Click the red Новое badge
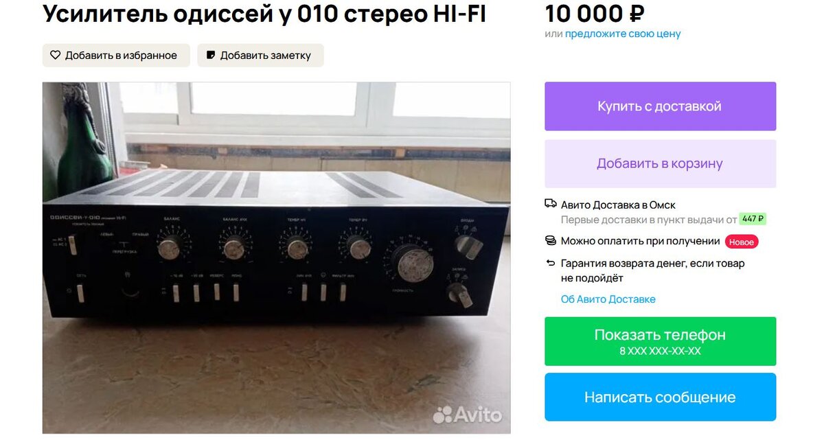824x440 pixels. tap(742, 242)
